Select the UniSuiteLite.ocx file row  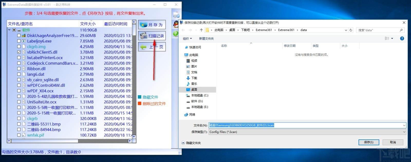(x=69, y=102)
